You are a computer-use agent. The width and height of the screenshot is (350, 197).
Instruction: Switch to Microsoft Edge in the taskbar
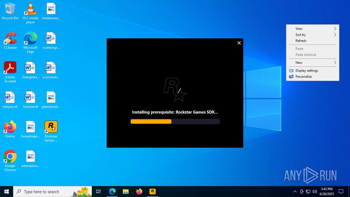(112, 192)
